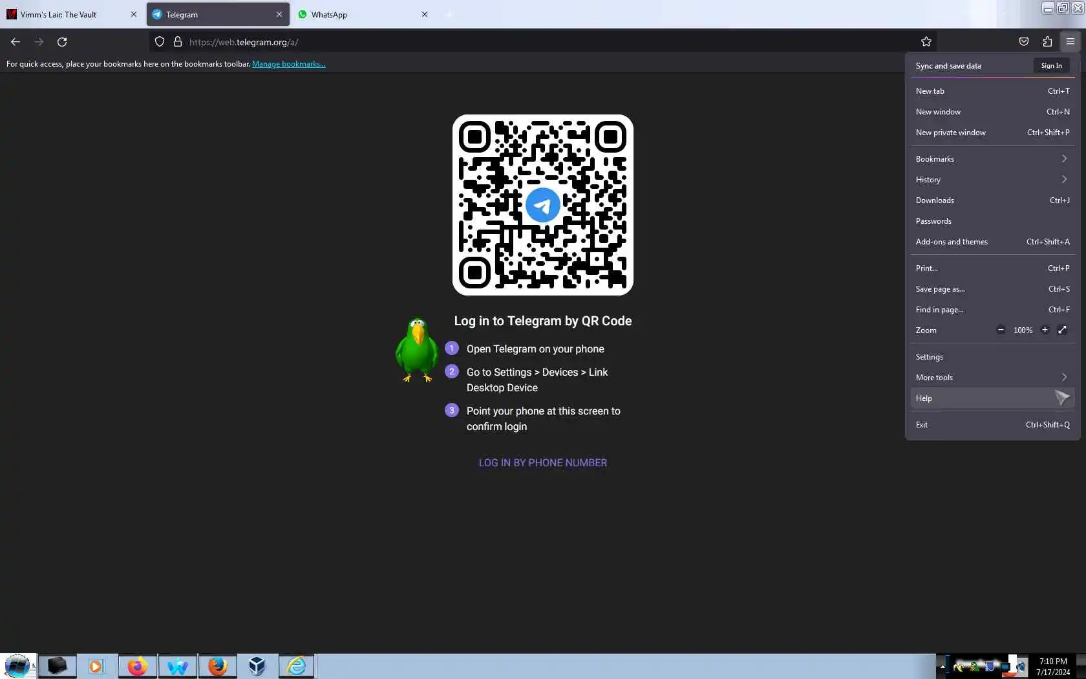View site security info via padlock icon
The image size is (1086, 679).
coord(178,42)
